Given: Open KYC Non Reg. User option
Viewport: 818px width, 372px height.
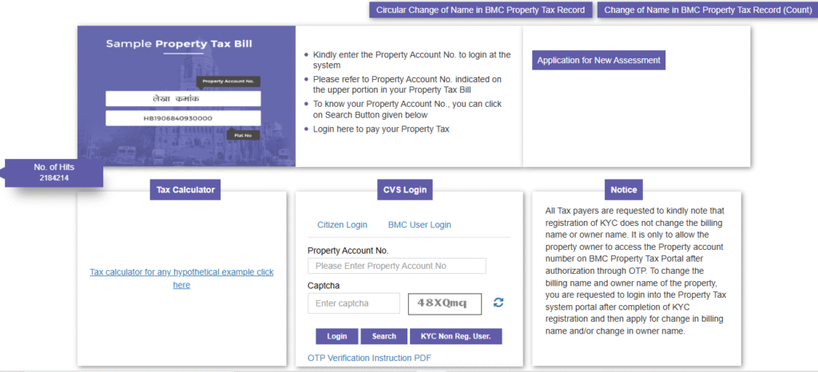Looking at the screenshot, I should point(456,336).
